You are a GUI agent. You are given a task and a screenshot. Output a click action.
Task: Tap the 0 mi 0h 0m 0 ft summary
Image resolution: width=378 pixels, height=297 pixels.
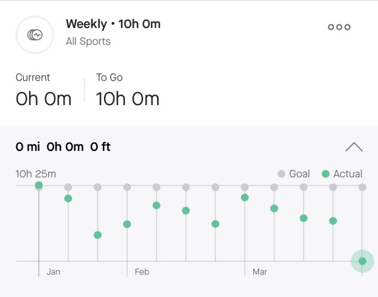pyautogui.click(x=63, y=147)
